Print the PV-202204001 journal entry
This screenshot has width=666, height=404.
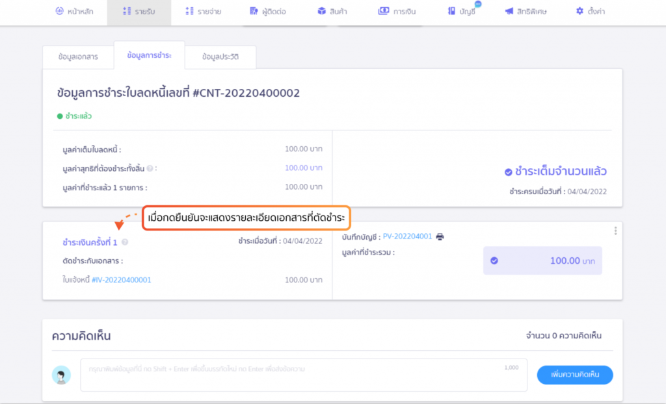[x=440, y=237]
